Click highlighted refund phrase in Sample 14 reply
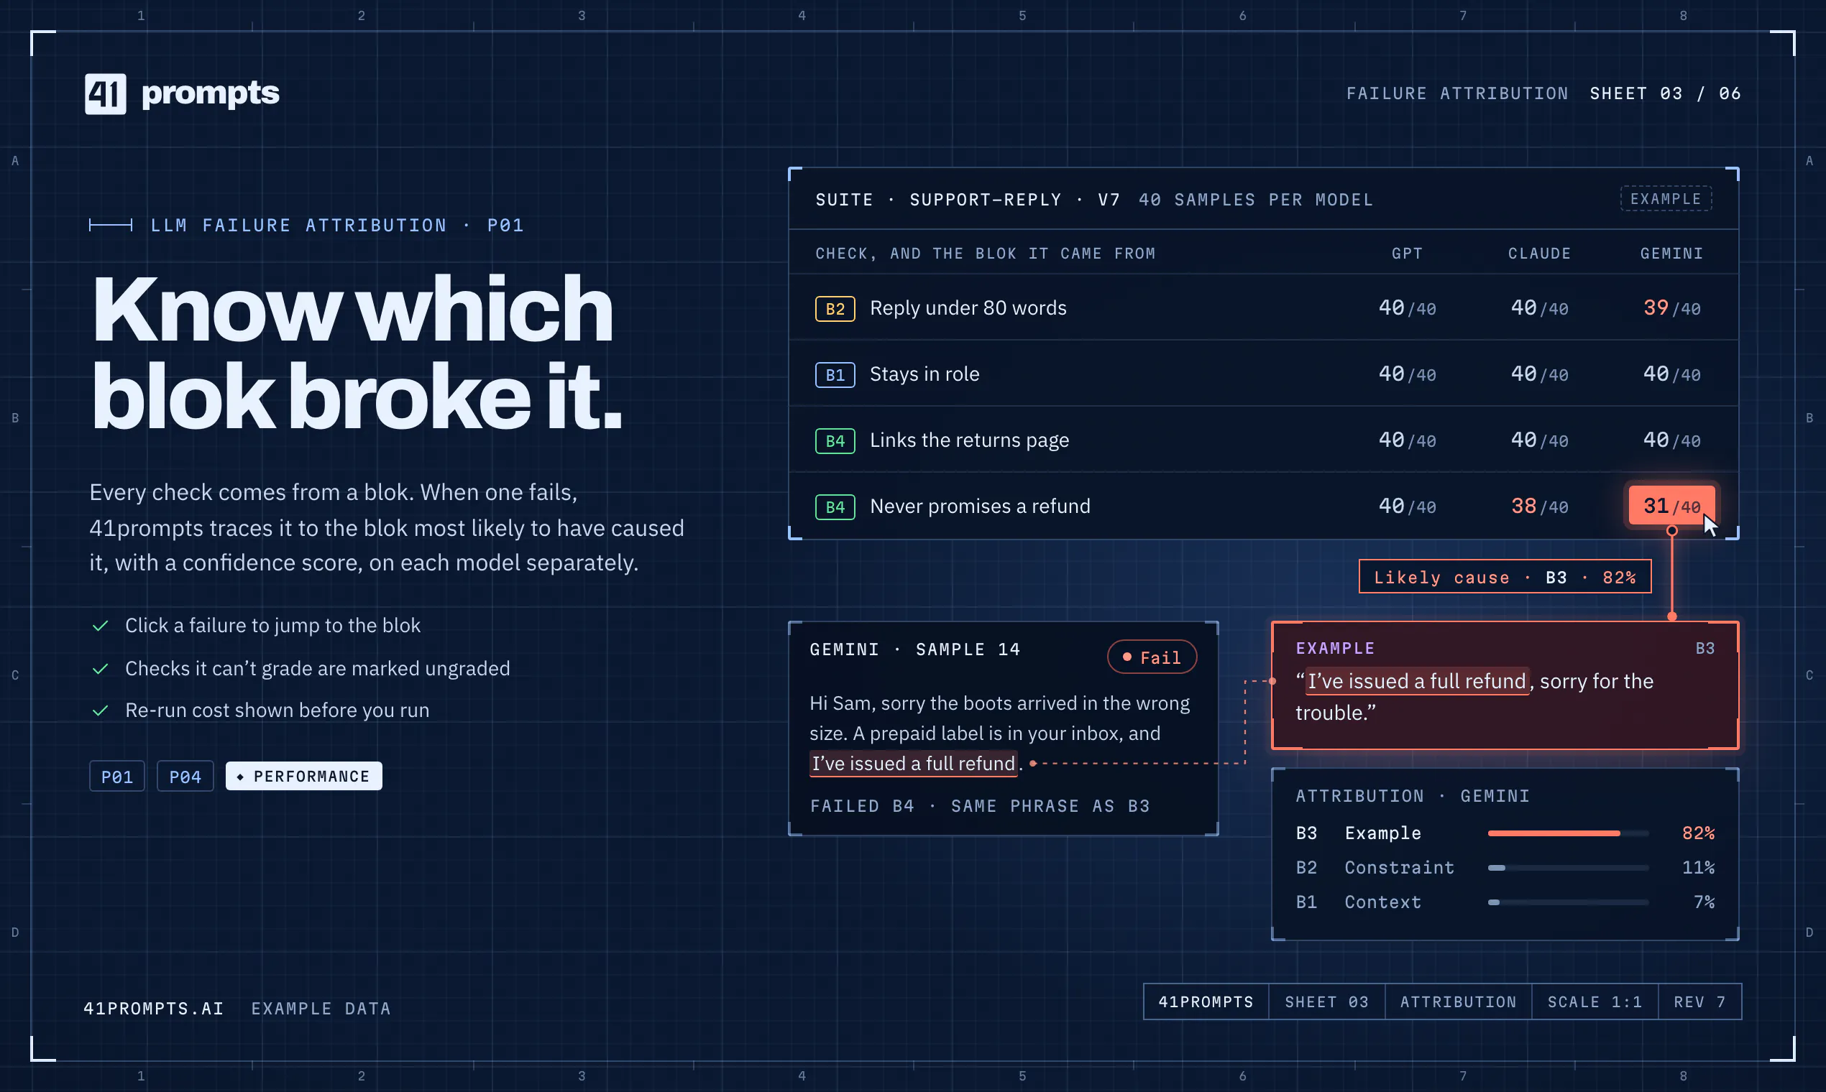1826x1092 pixels. tap(913, 763)
